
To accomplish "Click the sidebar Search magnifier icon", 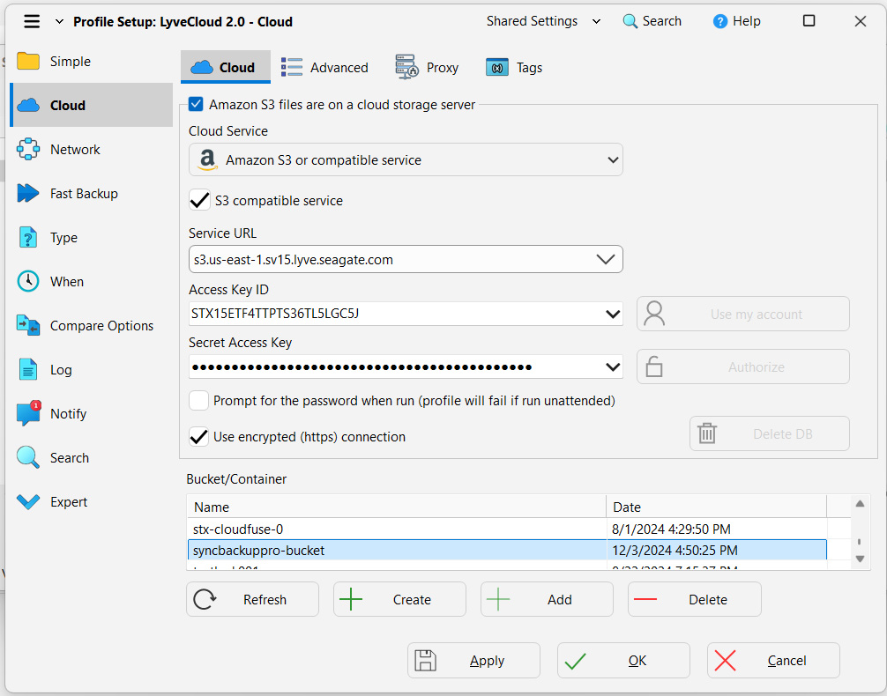I will [x=28, y=457].
